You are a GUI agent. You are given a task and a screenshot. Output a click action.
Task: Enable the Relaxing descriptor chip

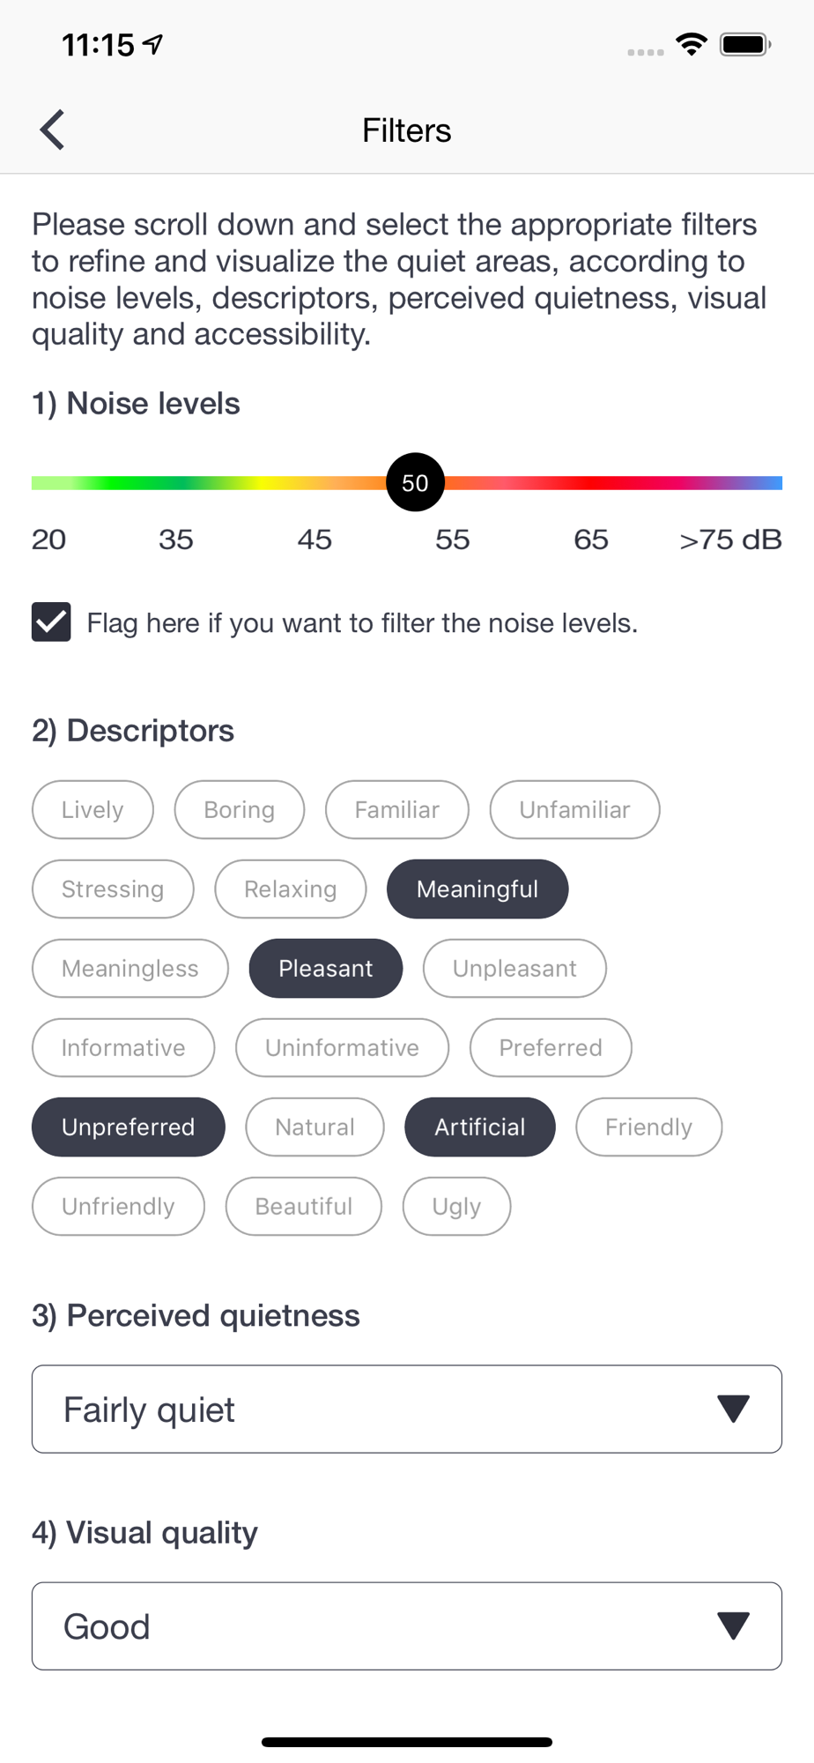coord(291,889)
